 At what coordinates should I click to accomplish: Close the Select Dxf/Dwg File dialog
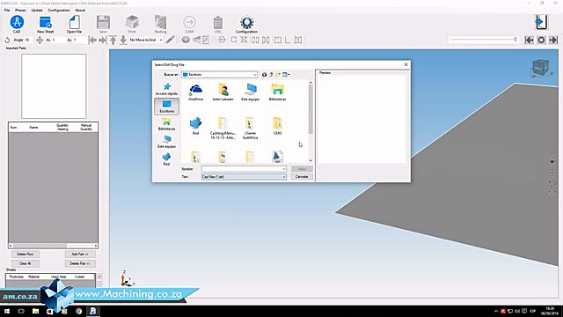click(x=406, y=64)
